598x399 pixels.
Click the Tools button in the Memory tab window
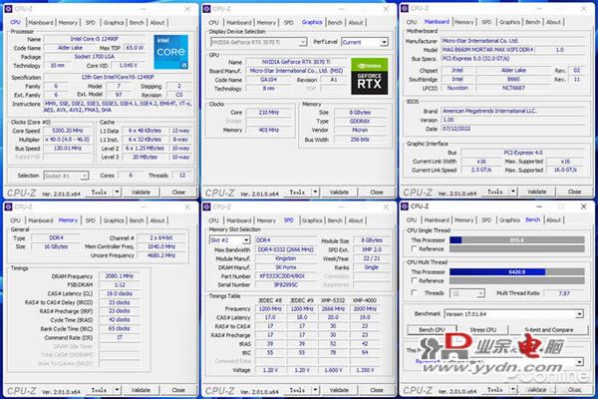pos(99,390)
